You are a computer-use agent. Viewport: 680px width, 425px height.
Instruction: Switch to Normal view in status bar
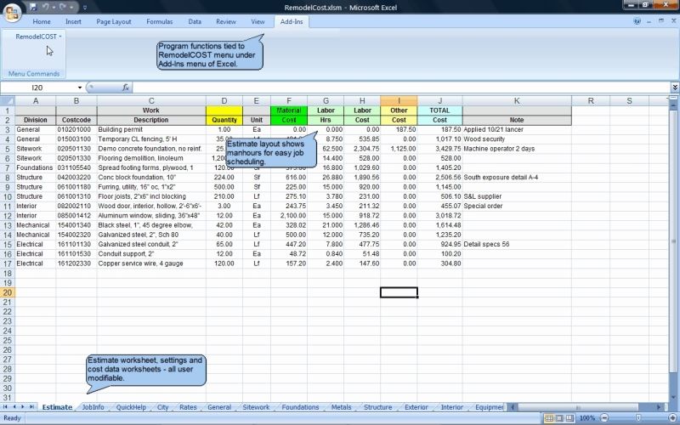pos(549,418)
